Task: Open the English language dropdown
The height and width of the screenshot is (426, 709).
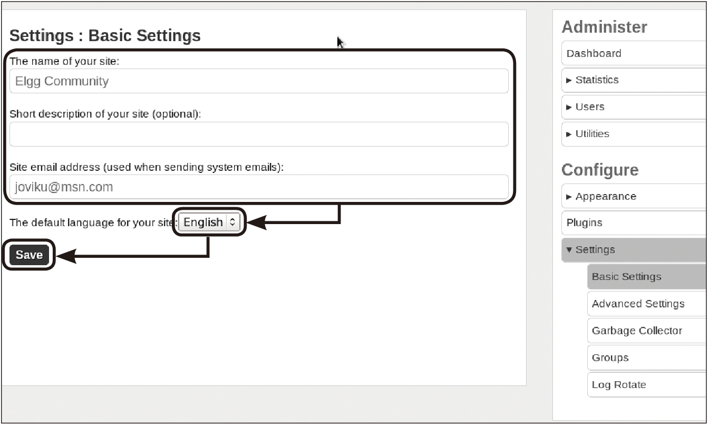Action: [x=209, y=222]
